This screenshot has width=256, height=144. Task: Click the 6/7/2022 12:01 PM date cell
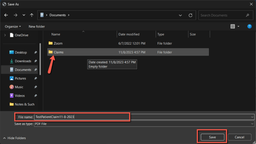point(132,44)
